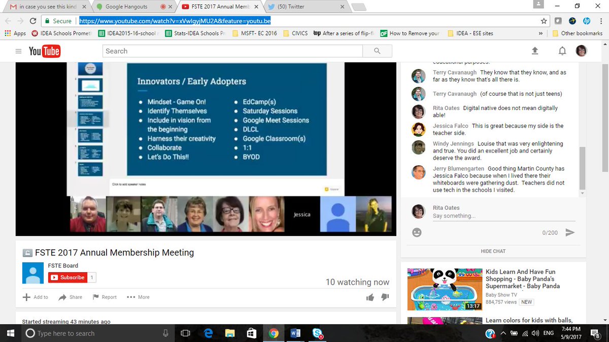
Task: Go back in browser history
Action: [x=7, y=21]
